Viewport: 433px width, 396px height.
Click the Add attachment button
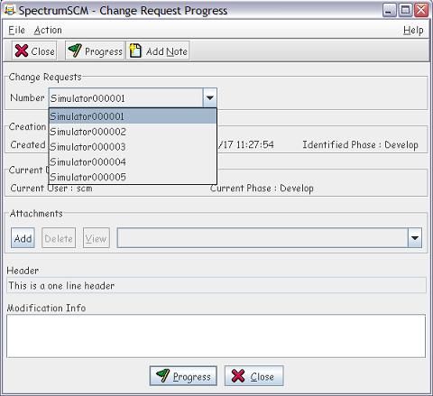[23, 238]
